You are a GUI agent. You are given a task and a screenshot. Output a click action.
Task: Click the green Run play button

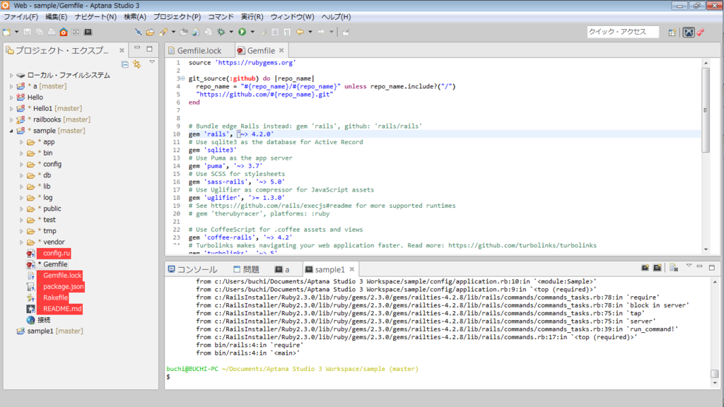tap(242, 32)
